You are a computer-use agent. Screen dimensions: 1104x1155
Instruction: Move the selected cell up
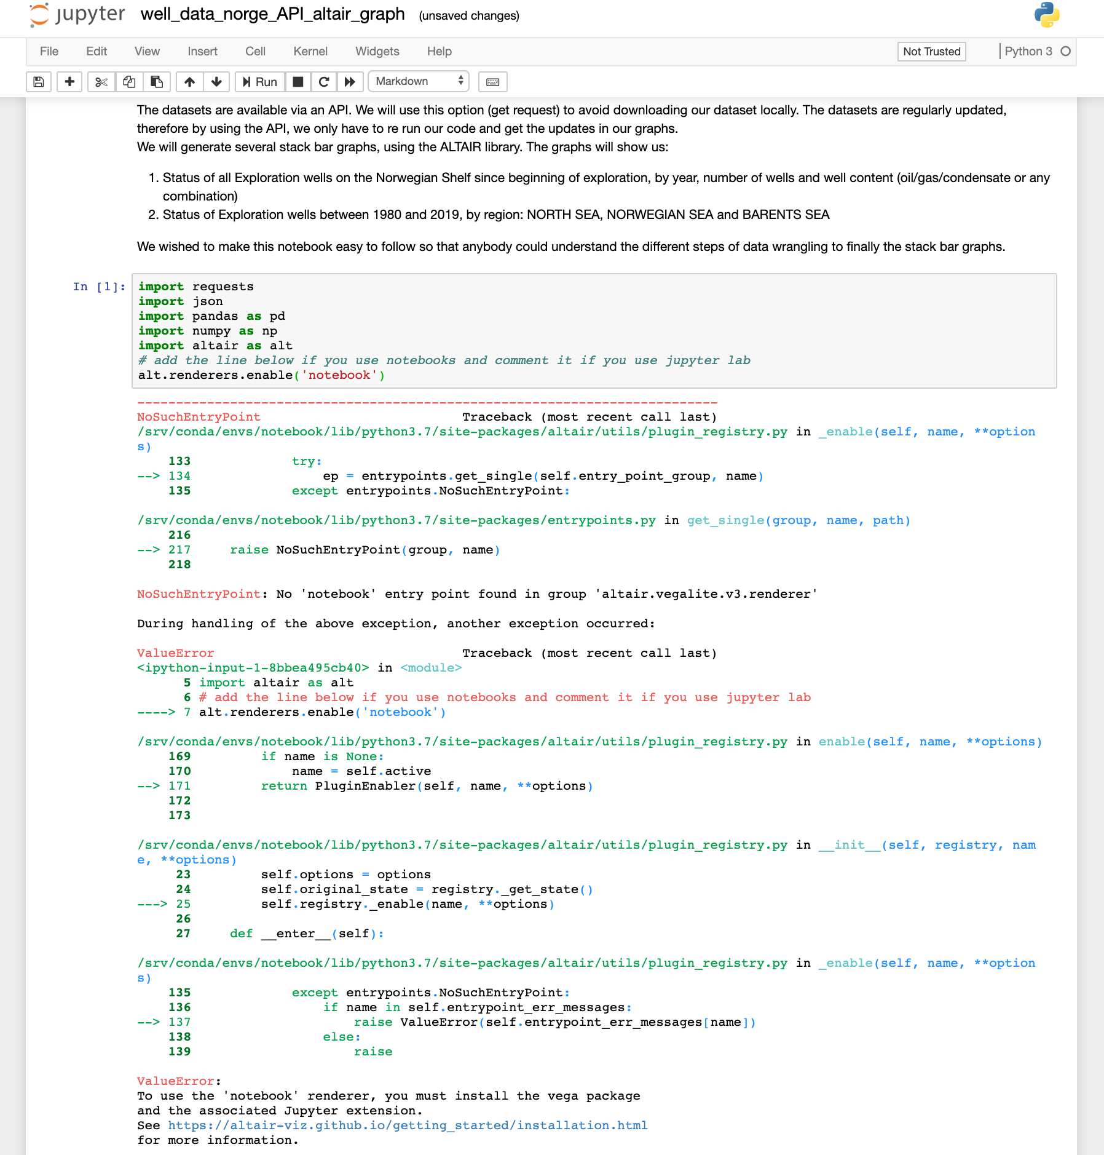point(189,81)
